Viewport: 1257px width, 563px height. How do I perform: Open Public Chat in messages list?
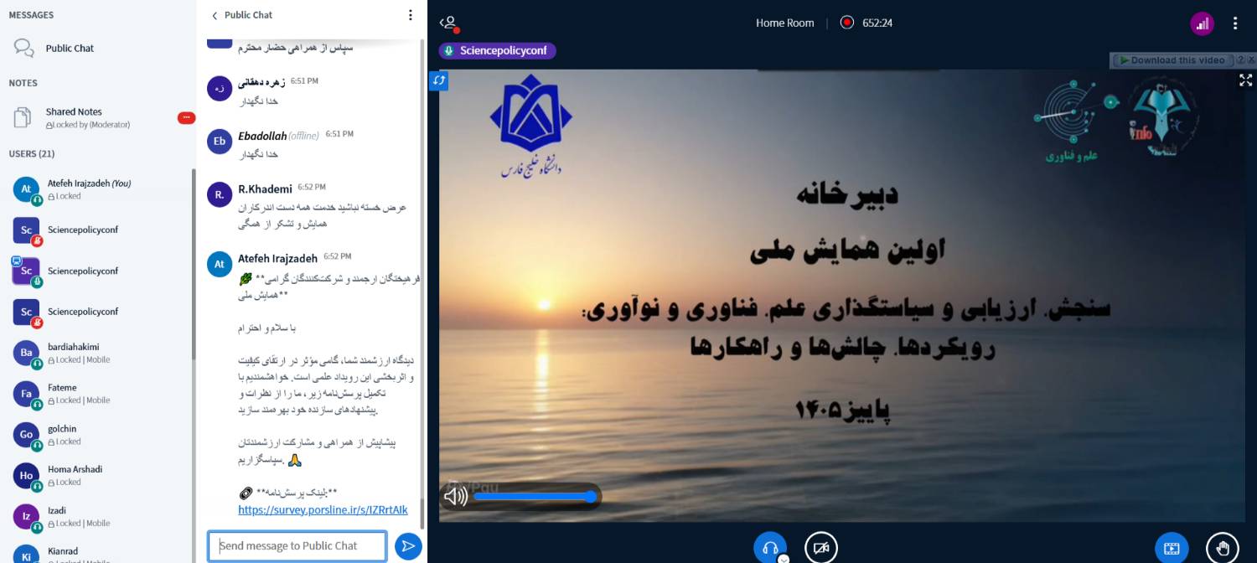(70, 49)
